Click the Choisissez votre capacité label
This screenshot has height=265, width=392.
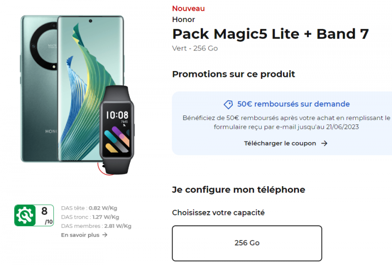pos(218,213)
